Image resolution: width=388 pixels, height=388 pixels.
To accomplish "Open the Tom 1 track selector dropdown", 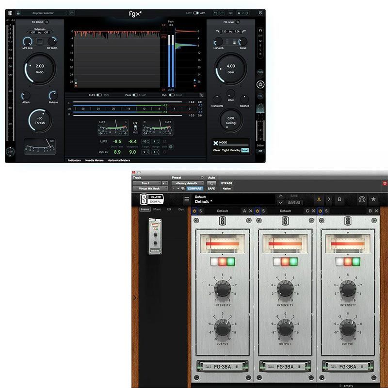I will pyautogui.click(x=146, y=183).
